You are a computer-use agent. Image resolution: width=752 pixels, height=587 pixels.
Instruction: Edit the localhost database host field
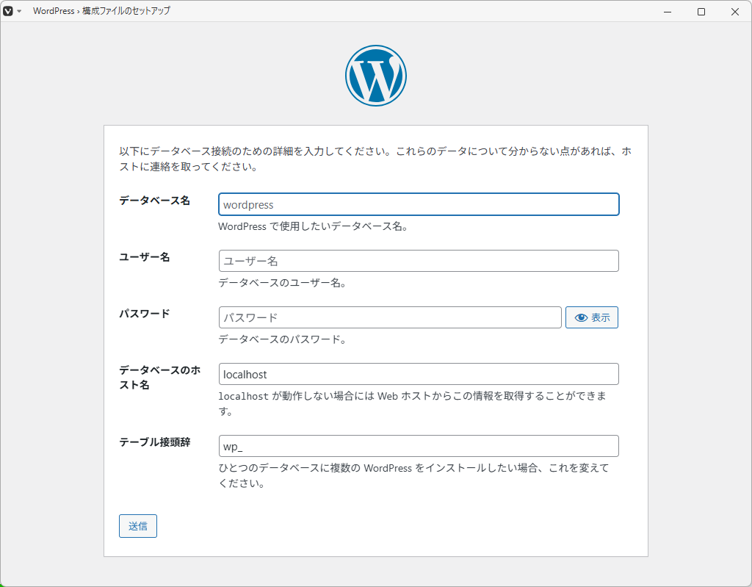tap(419, 374)
